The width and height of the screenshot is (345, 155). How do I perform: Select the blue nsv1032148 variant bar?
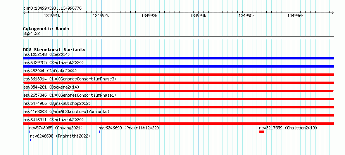[178, 58]
